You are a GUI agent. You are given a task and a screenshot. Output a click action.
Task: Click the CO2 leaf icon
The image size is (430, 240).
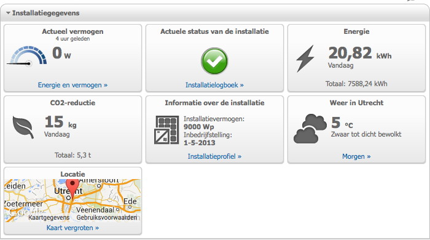click(x=23, y=127)
